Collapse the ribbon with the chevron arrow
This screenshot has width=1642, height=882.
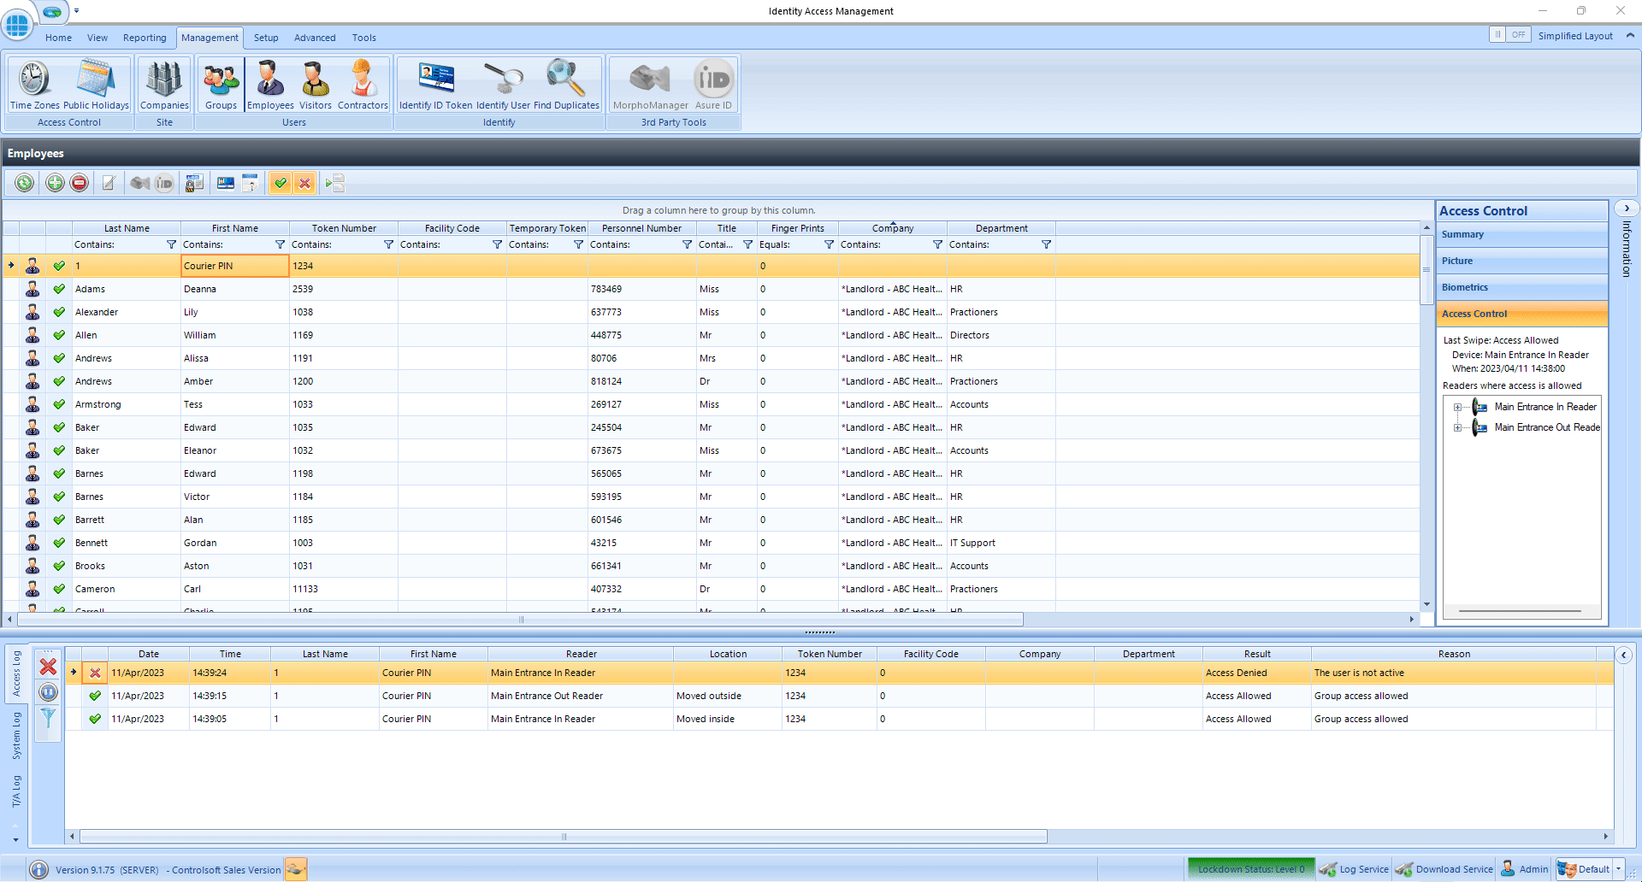coord(1630,36)
